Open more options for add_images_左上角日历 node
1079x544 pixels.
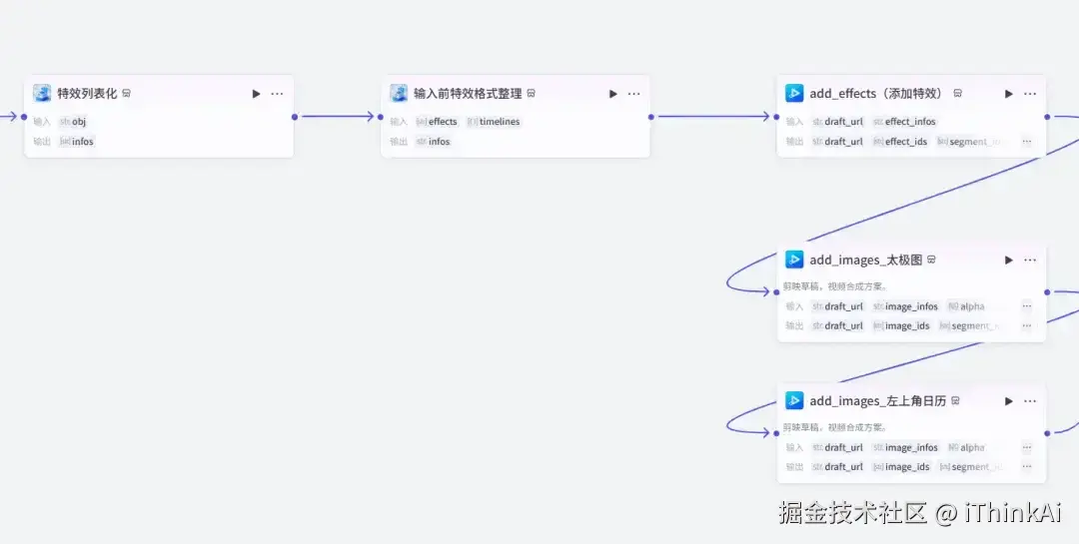[1030, 401]
